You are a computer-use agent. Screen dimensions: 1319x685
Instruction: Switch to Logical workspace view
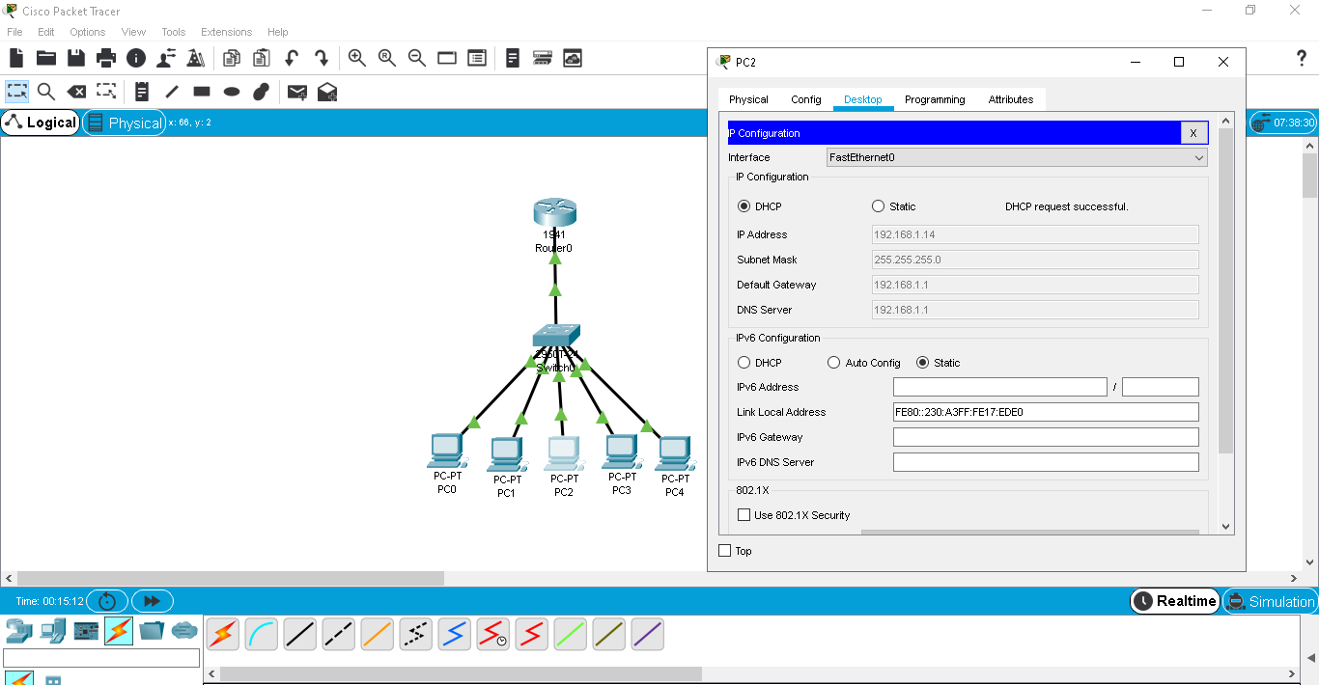pos(41,123)
